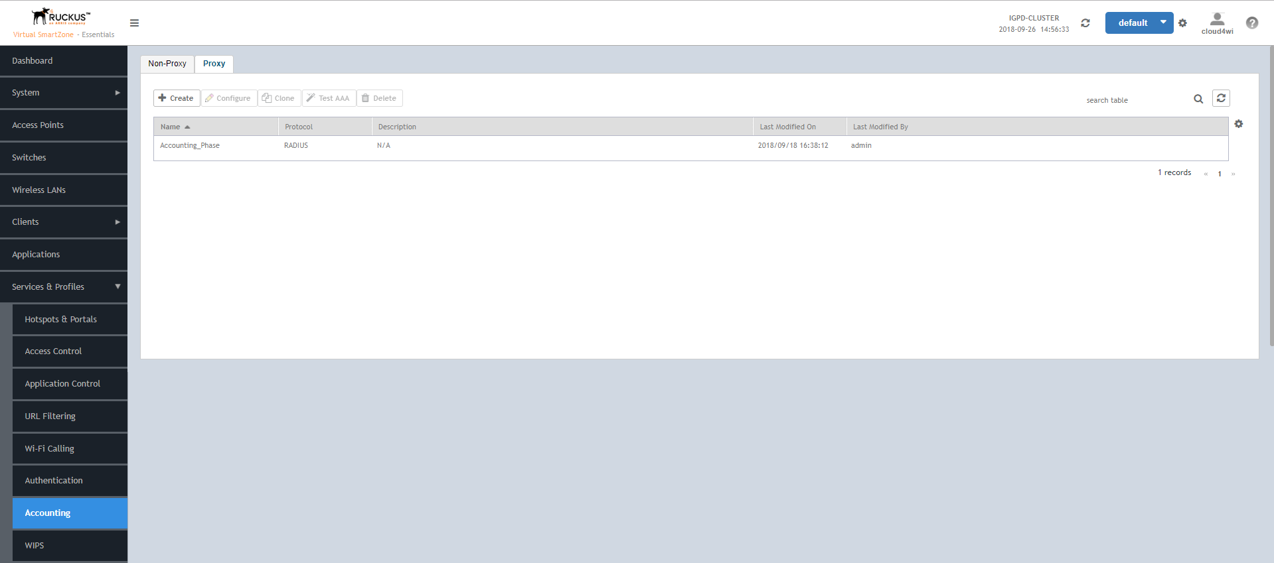The image size is (1274, 563).
Task: Open Application Control submenu item
Action: 70,384
